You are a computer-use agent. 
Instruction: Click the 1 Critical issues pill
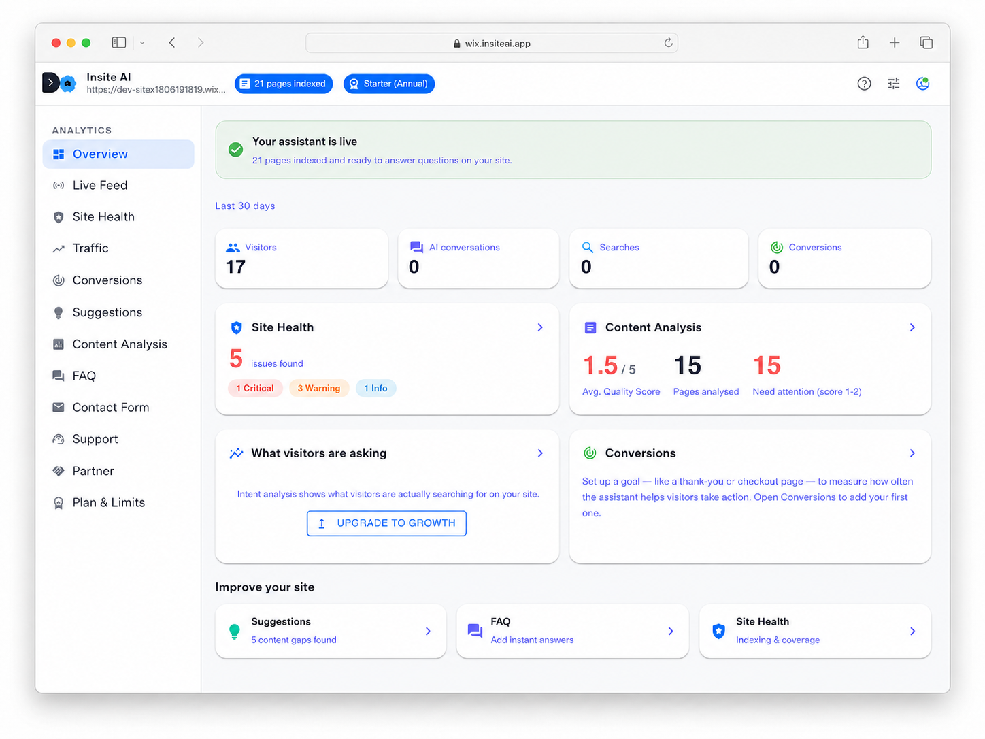click(x=255, y=389)
